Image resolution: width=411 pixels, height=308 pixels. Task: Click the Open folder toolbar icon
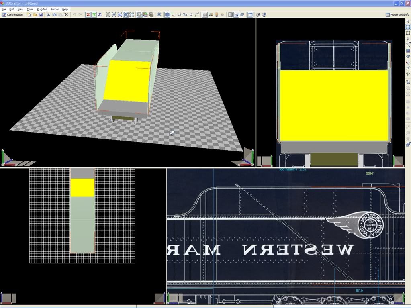click(35, 15)
